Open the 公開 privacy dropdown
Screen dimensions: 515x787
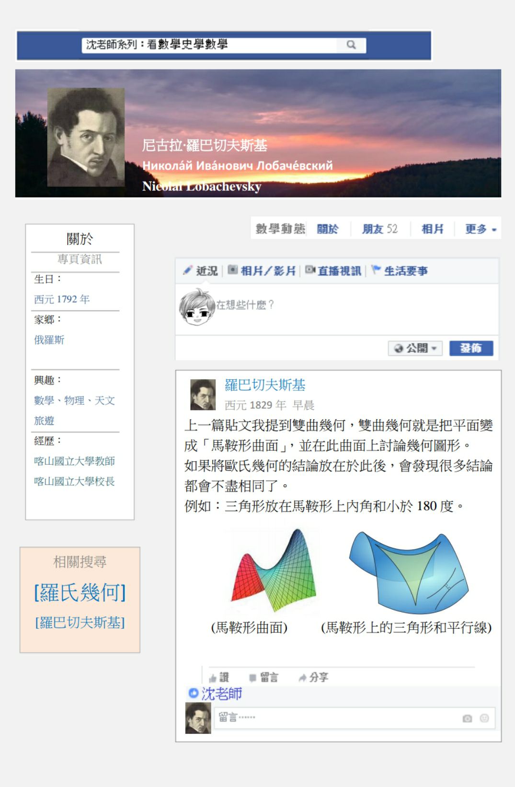pyautogui.click(x=415, y=348)
